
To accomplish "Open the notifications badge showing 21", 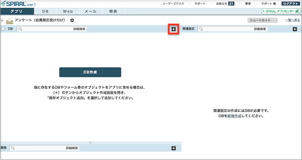I will 231,3.
